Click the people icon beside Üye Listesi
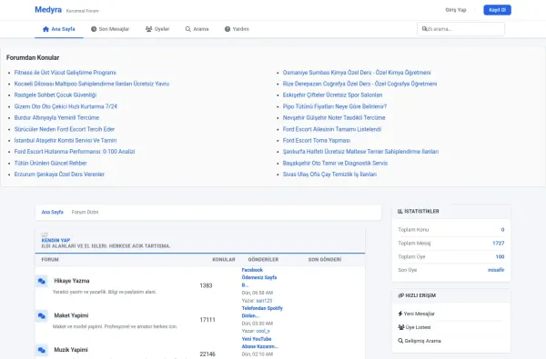 401,327
